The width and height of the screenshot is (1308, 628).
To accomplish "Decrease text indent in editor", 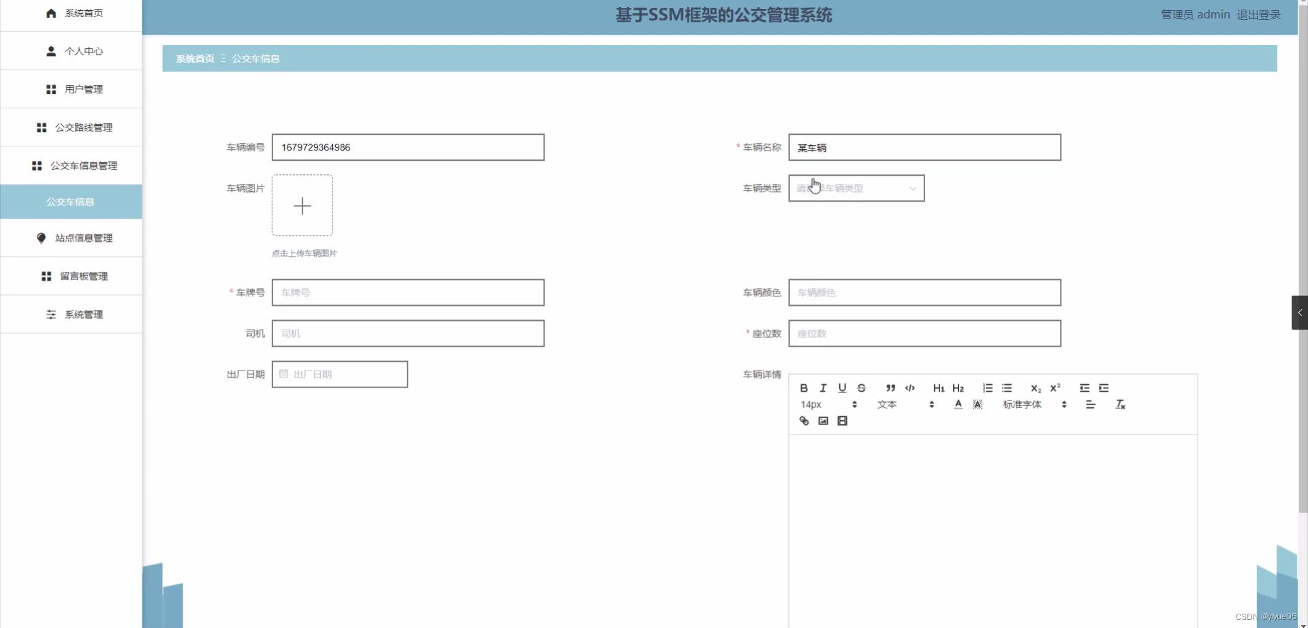I will [x=1085, y=388].
